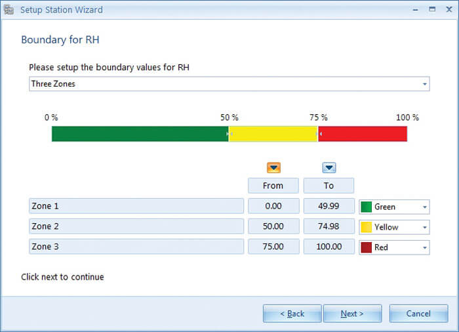The width and height of the screenshot is (459, 332).
Task: Click the 75% boundary slider handle
Action: [318, 134]
